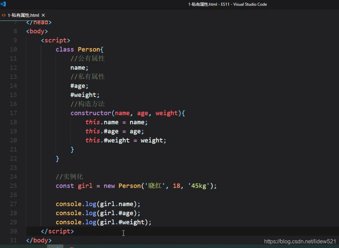The image size is (339, 248).
Task: Click line number 25 in gutter
Action: pyautogui.click(x=13, y=186)
